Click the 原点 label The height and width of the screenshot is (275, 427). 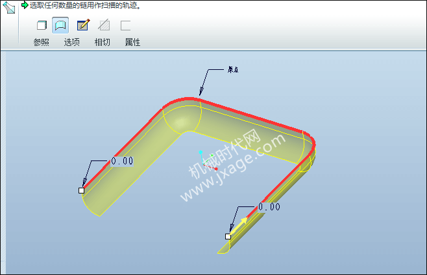[233, 70]
